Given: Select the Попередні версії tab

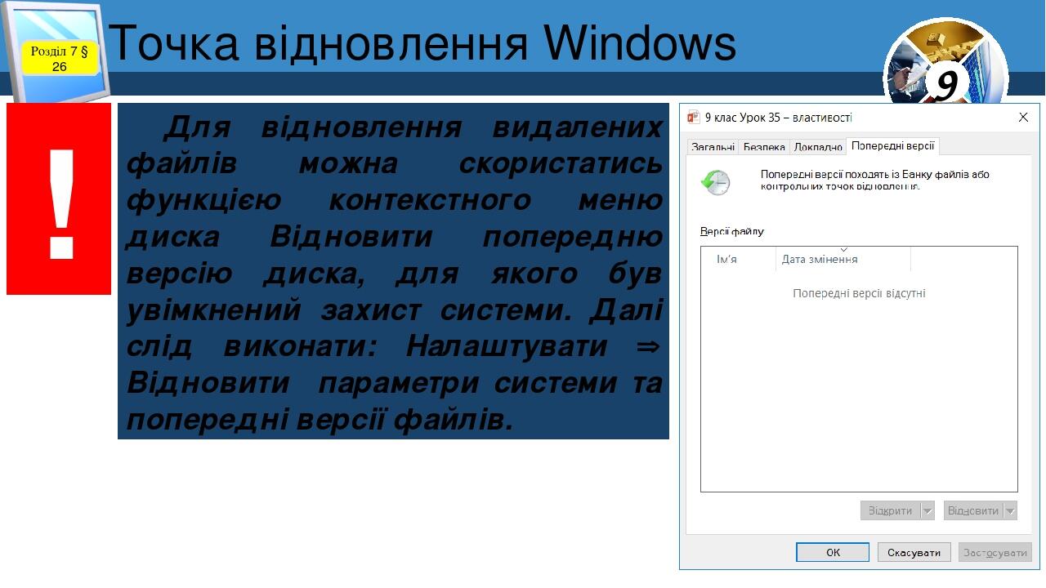Looking at the screenshot, I should 892,145.
